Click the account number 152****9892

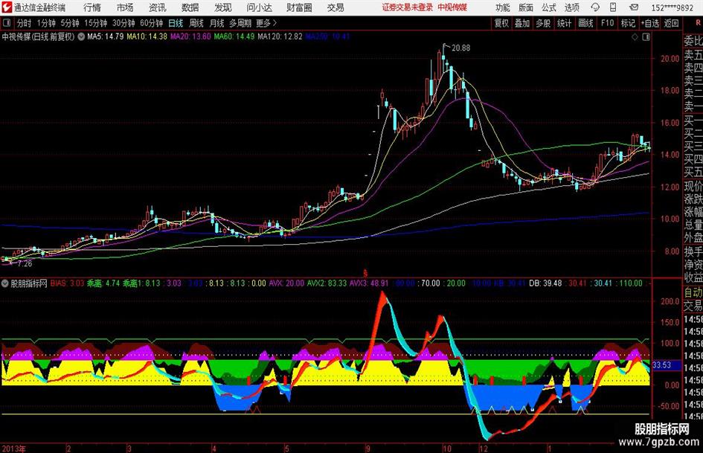point(672,8)
